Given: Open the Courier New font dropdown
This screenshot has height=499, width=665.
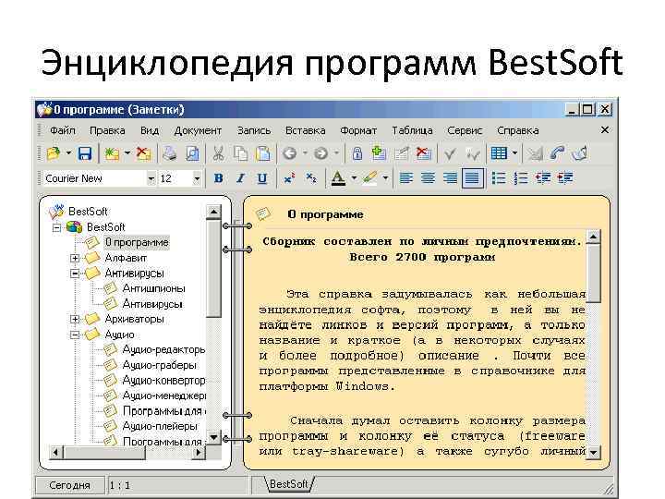Looking at the screenshot, I should [151, 178].
